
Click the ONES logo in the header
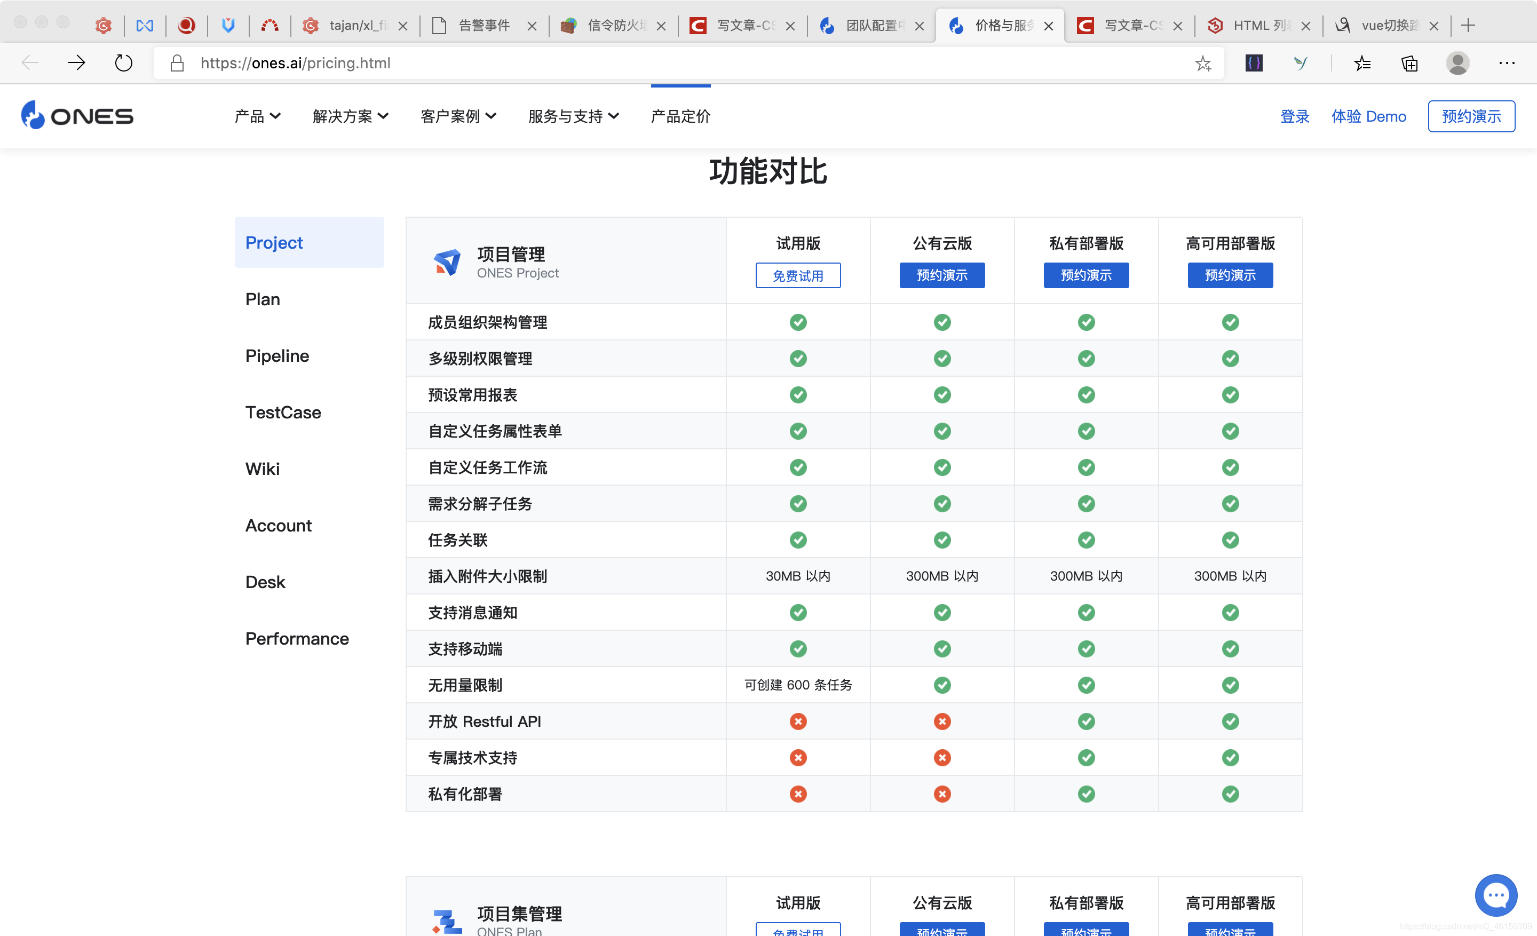[77, 116]
